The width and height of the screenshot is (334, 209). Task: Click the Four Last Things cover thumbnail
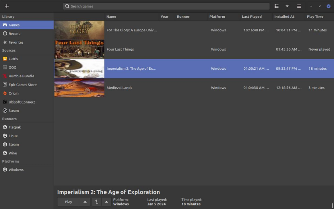pyautogui.click(x=79, y=49)
